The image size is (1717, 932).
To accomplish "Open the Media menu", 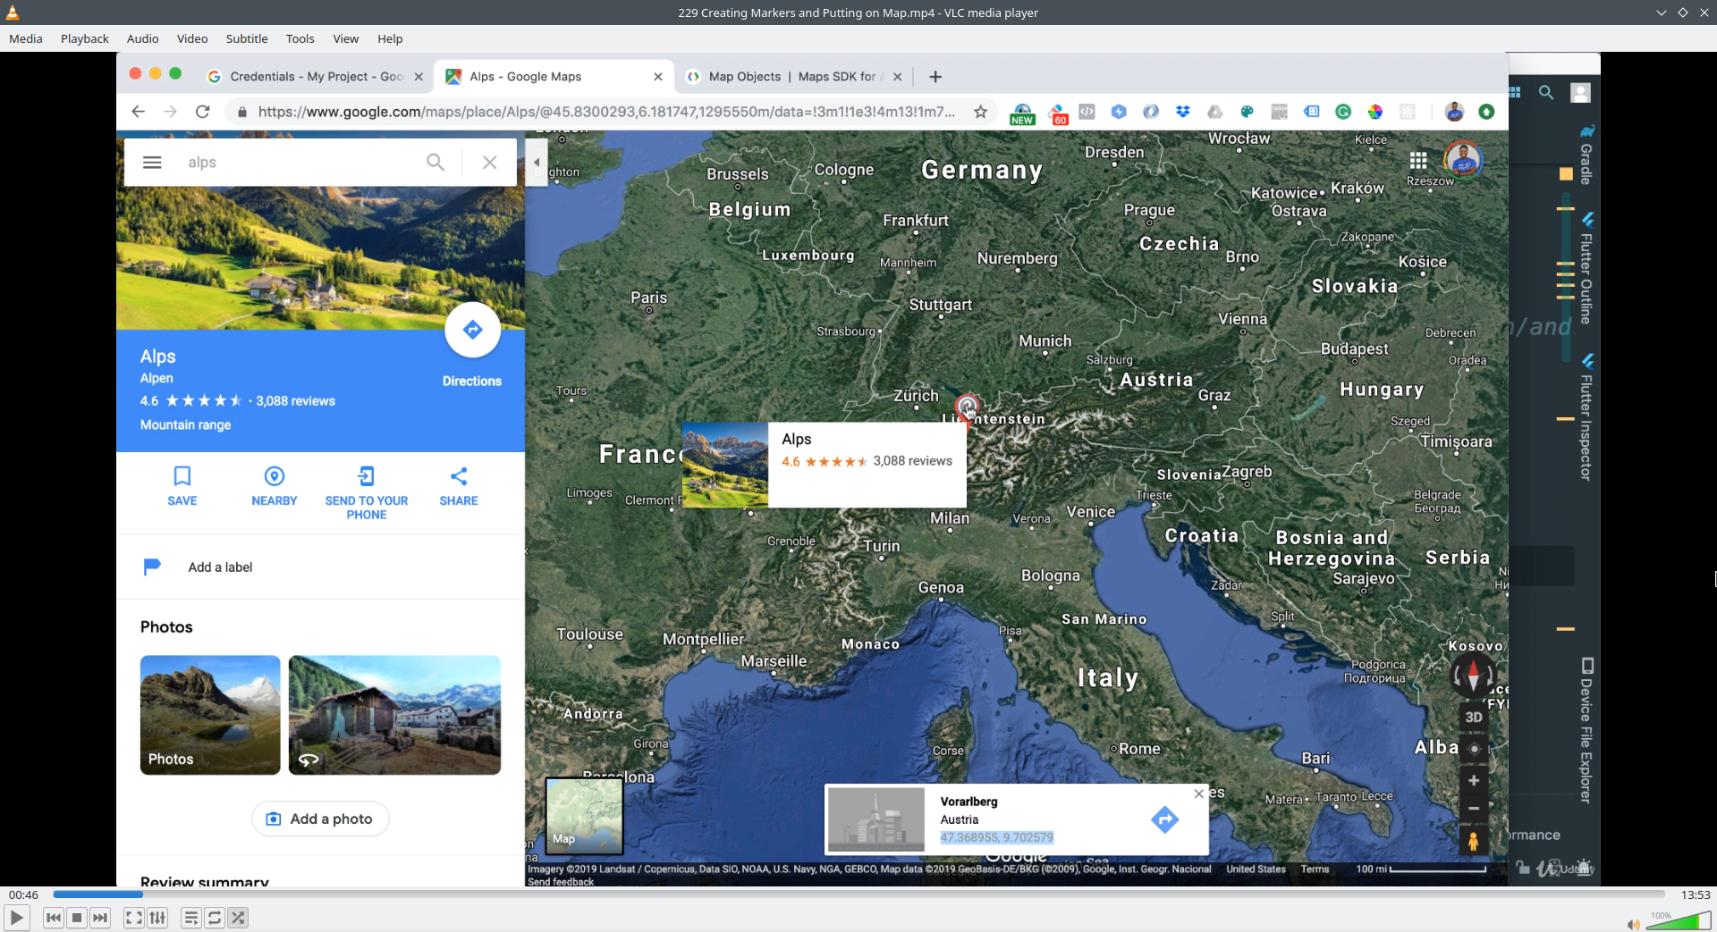I will click(26, 38).
